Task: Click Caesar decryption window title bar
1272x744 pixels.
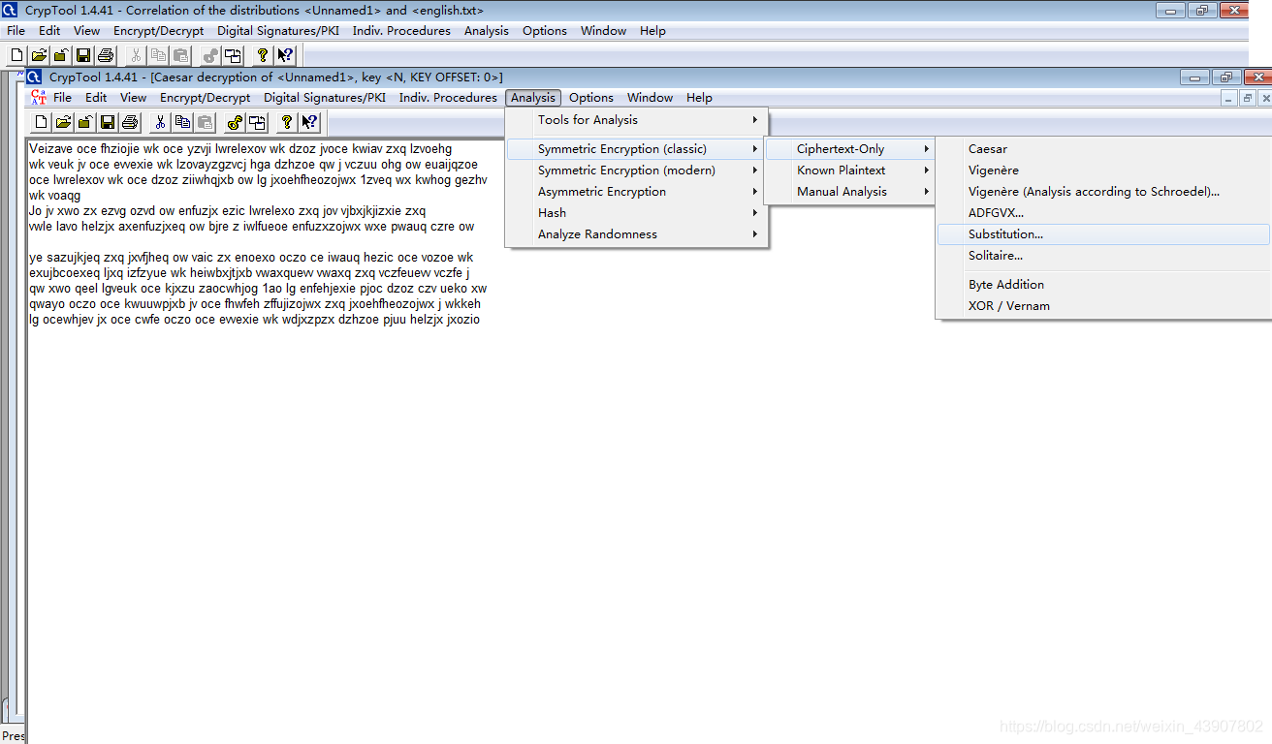Action: tap(601, 77)
